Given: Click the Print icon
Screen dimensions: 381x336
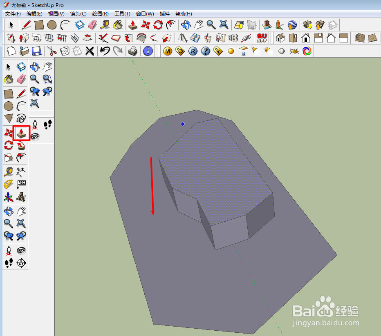Looking at the screenshot, I should click(133, 51).
